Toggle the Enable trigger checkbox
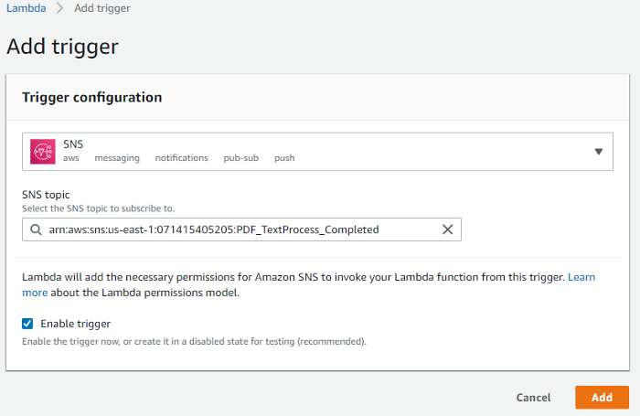Screen dimensions: 640x416 coord(27,324)
